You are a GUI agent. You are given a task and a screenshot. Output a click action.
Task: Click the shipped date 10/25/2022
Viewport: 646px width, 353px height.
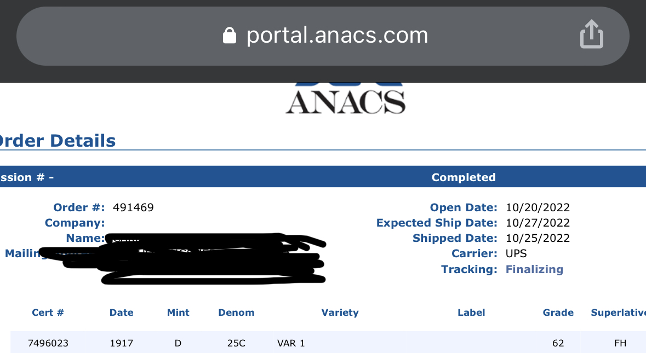(x=538, y=238)
